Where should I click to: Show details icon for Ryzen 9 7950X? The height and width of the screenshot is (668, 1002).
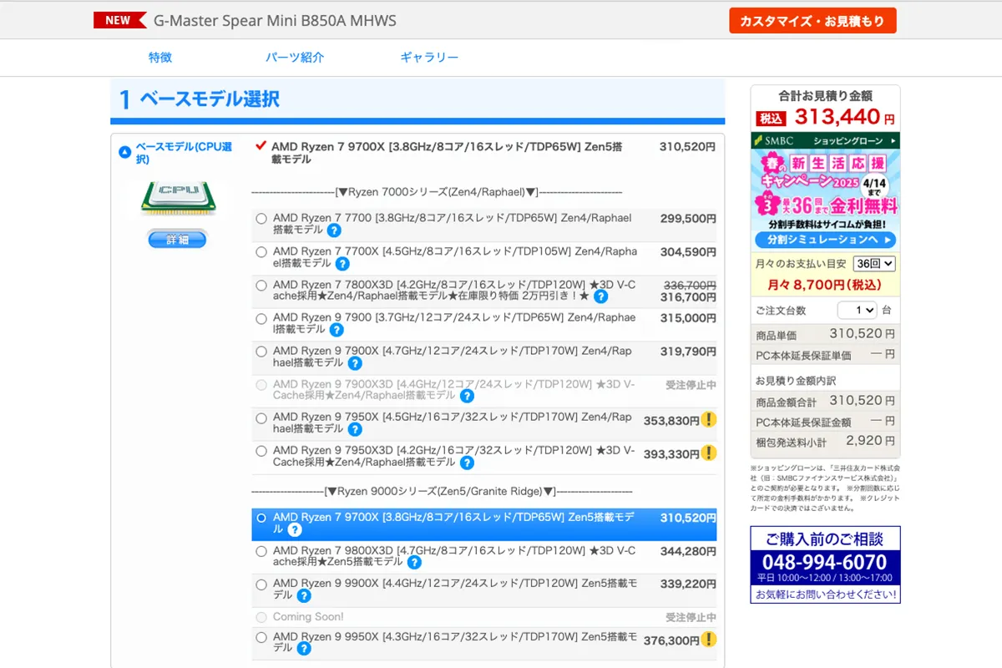pos(355,429)
